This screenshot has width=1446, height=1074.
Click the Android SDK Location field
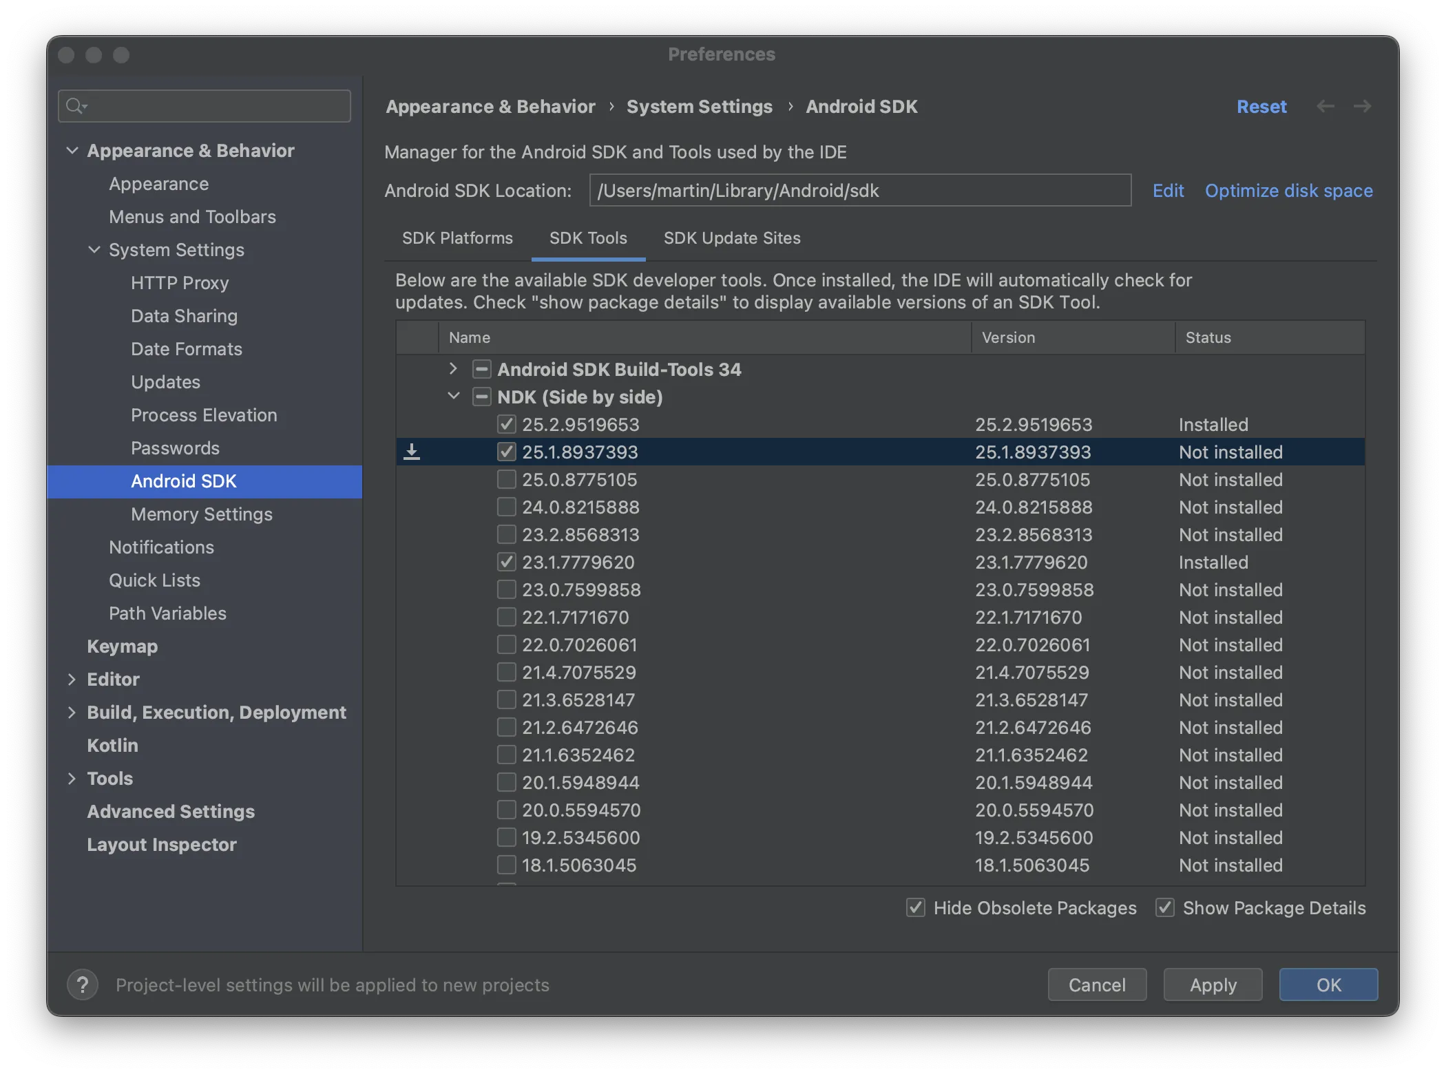859,191
